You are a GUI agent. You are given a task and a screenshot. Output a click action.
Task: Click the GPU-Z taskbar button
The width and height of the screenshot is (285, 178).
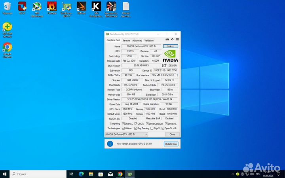tap(129, 174)
